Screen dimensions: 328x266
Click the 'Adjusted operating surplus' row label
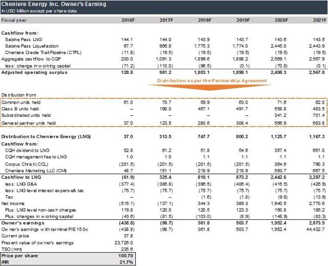(x=34, y=72)
